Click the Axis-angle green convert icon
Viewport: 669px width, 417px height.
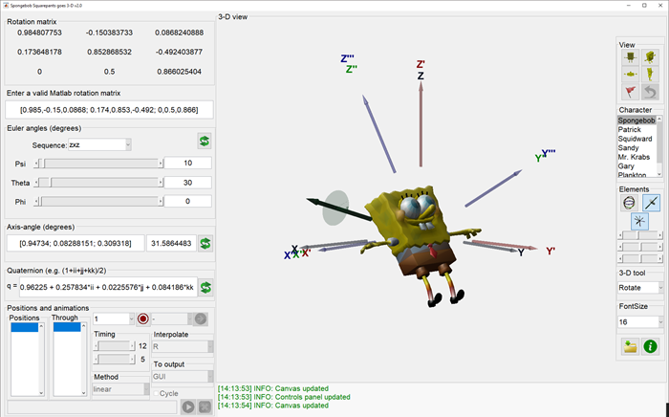204,244
